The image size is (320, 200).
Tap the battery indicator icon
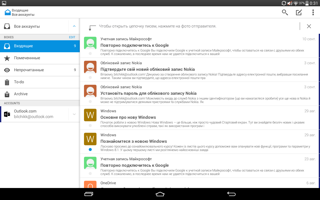tap(307, 3)
